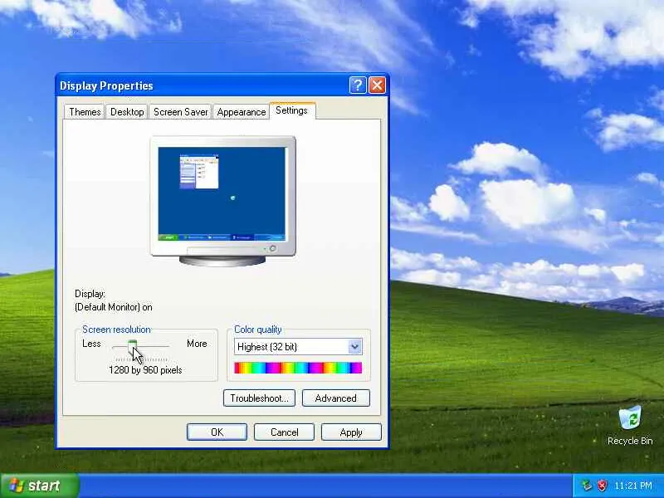Image resolution: width=664 pixels, height=498 pixels.
Task: Open the Screen Saver tab
Action: point(181,112)
